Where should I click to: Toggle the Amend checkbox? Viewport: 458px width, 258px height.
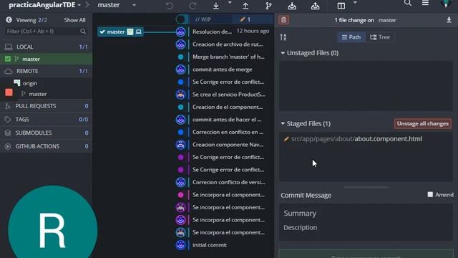point(430,194)
